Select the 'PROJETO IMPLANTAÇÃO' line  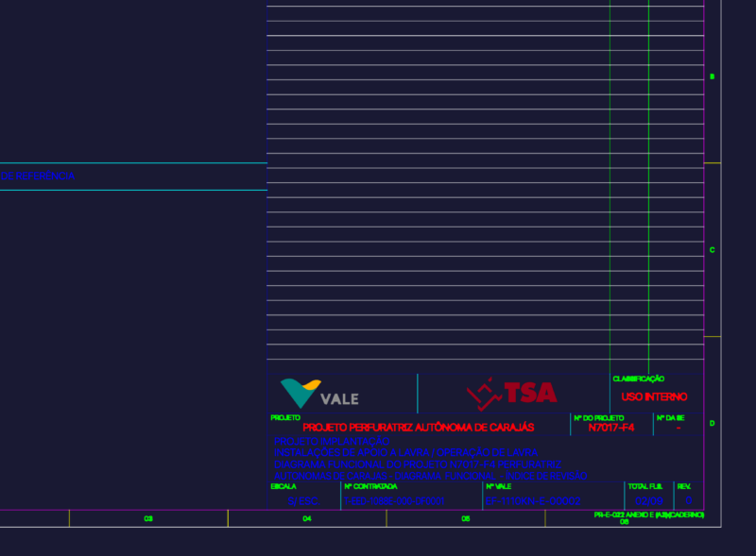pyautogui.click(x=332, y=441)
